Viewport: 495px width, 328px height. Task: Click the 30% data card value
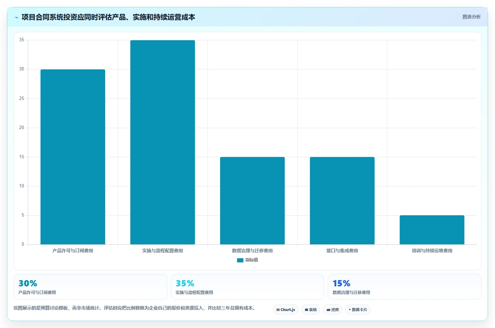28,283
